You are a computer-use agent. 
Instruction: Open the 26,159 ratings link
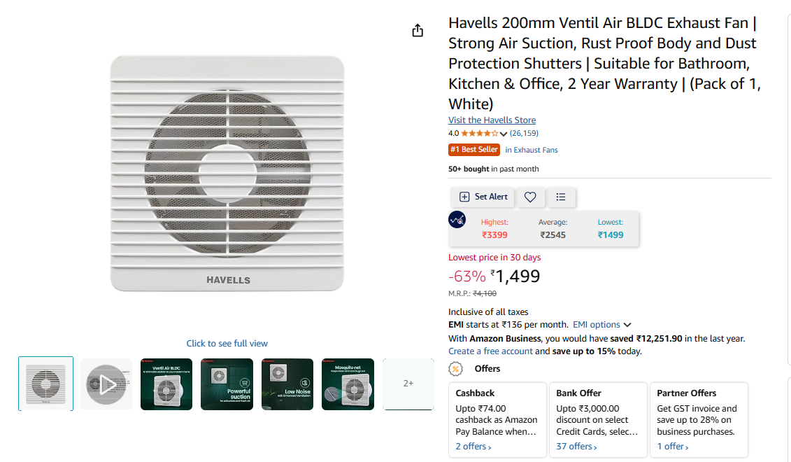coord(524,133)
